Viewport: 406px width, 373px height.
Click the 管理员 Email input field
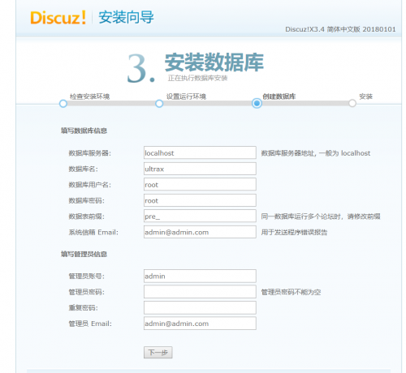pos(200,324)
